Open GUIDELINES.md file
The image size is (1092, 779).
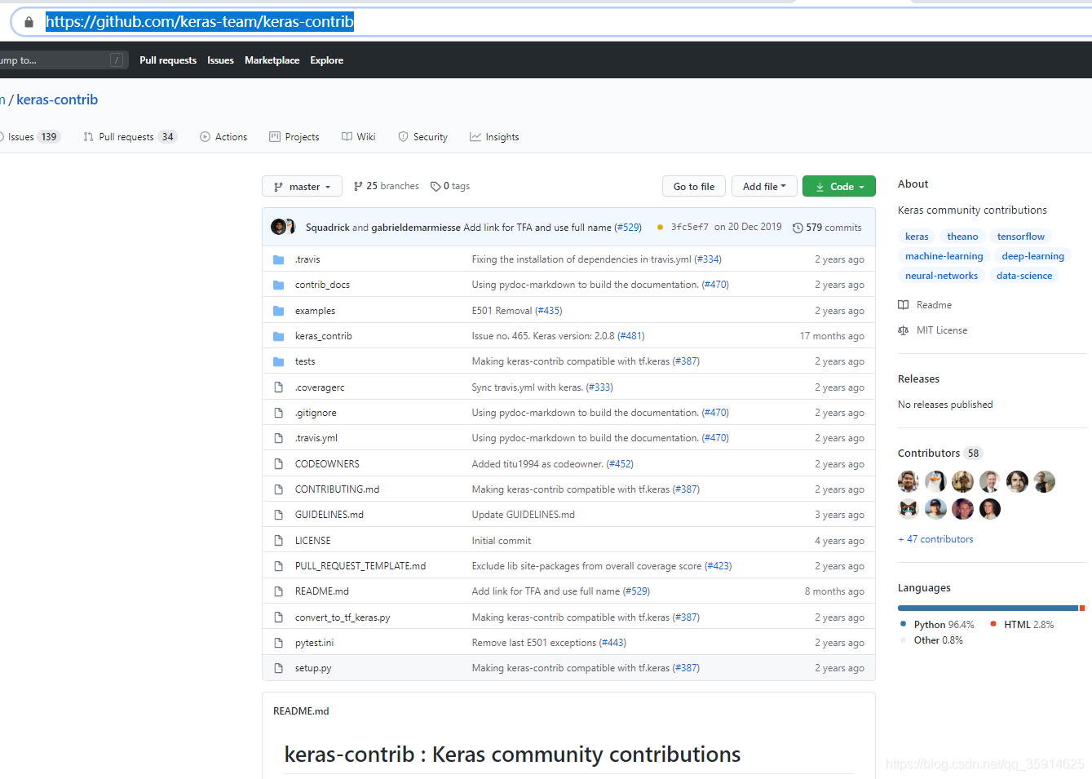click(329, 515)
